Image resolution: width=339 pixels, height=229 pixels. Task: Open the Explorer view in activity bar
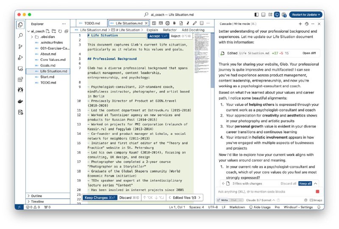point(20,25)
